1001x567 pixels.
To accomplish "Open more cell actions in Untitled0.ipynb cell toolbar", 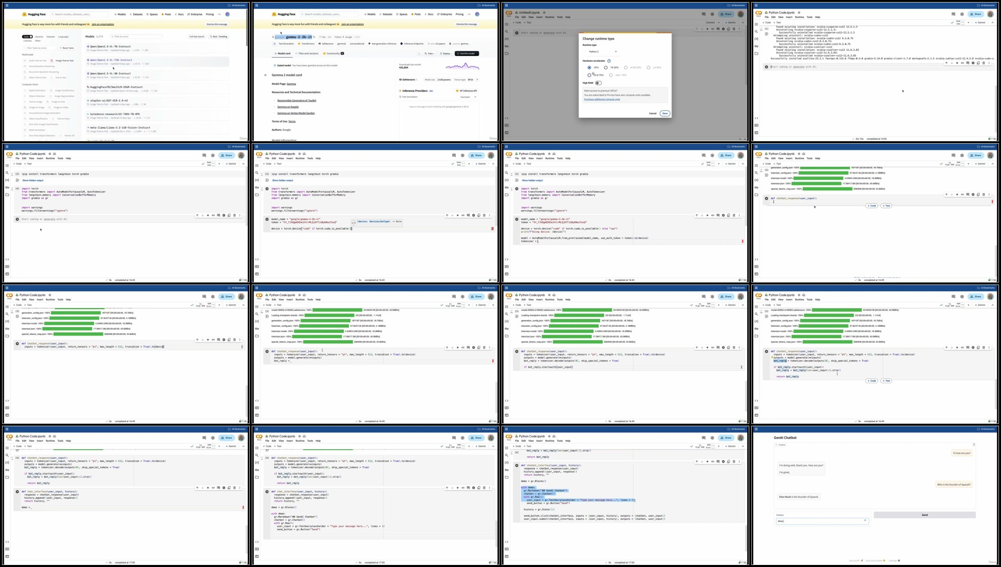I will (739, 29).
